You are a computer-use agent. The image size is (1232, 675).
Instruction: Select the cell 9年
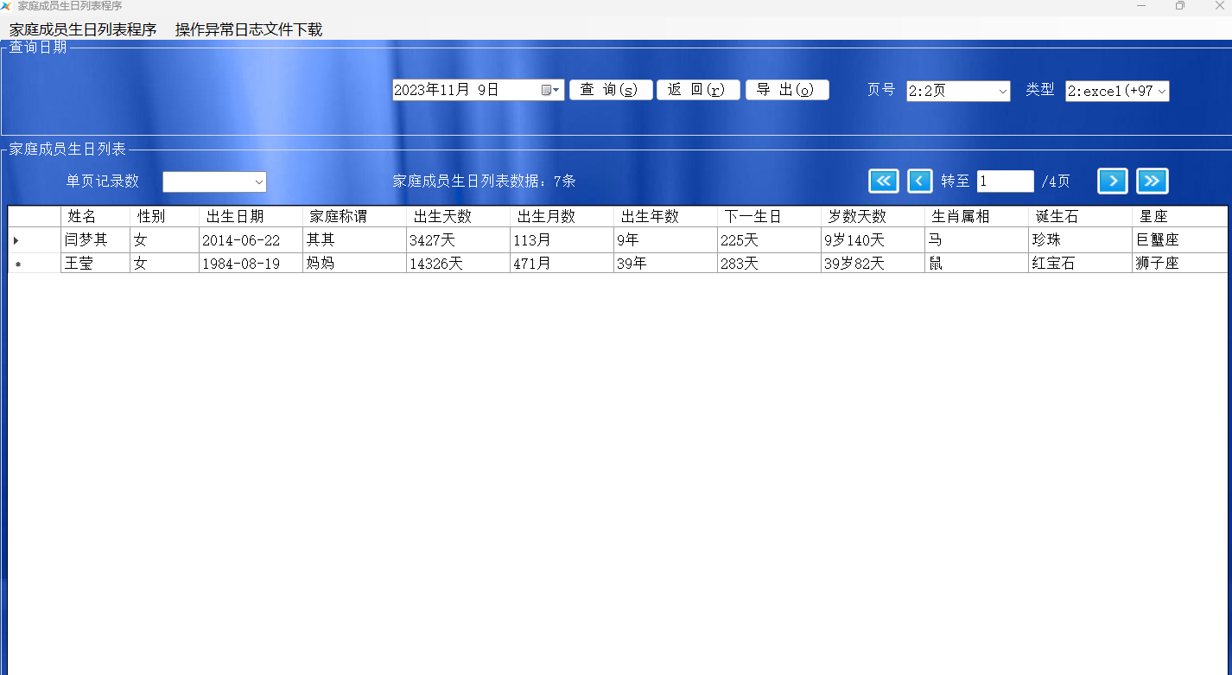(665, 240)
